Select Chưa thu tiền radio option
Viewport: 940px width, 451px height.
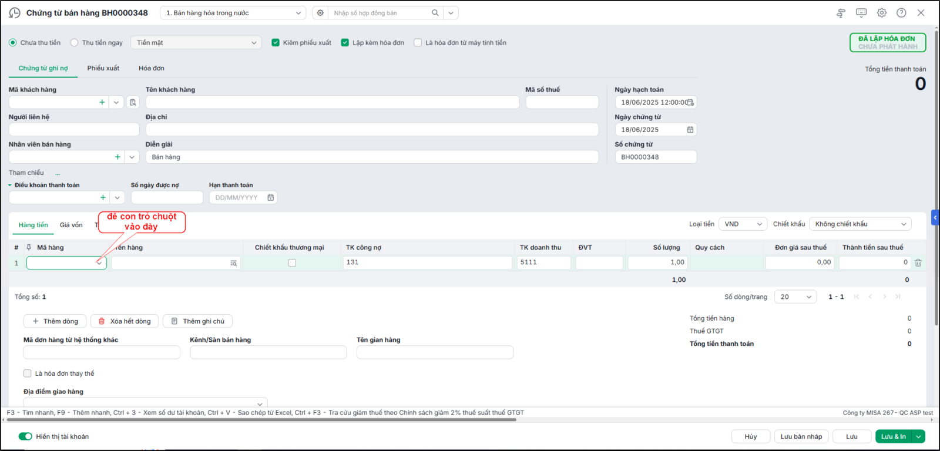(x=13, y=43)
